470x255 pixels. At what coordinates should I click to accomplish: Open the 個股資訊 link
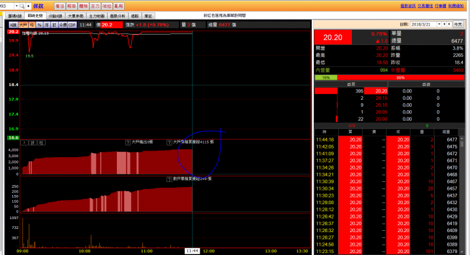tap(408, 6)
